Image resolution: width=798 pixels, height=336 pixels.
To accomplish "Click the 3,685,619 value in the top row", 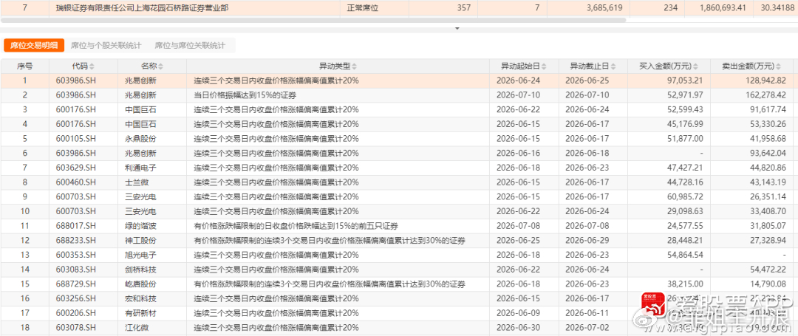I will (604, 8).
